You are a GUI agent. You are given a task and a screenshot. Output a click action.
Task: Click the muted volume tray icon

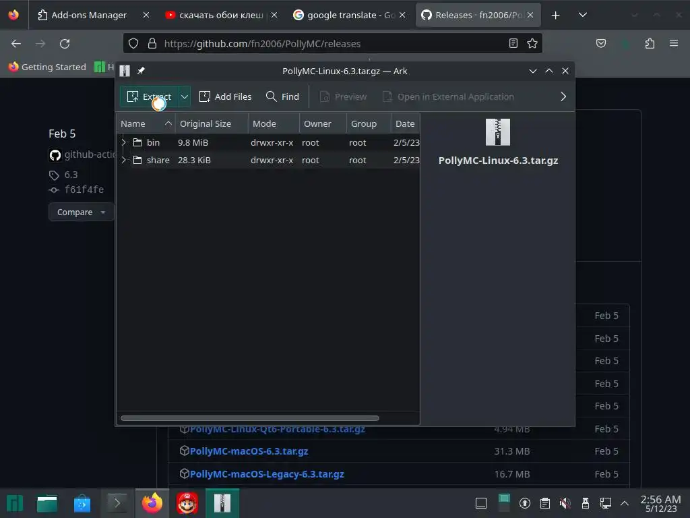pos(565,503)
